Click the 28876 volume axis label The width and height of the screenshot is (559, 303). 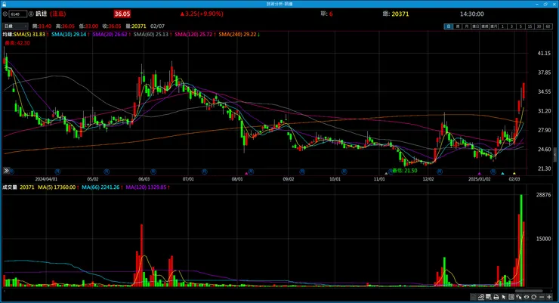click(543, 195)
